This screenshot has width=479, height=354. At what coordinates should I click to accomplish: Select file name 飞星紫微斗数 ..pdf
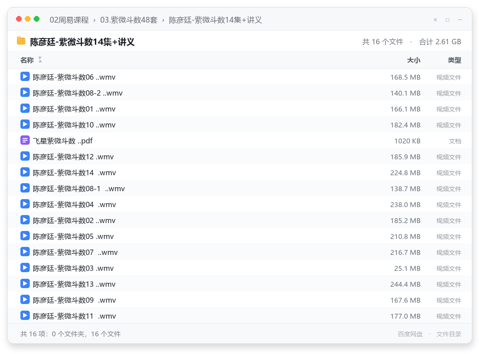(63, 141)
